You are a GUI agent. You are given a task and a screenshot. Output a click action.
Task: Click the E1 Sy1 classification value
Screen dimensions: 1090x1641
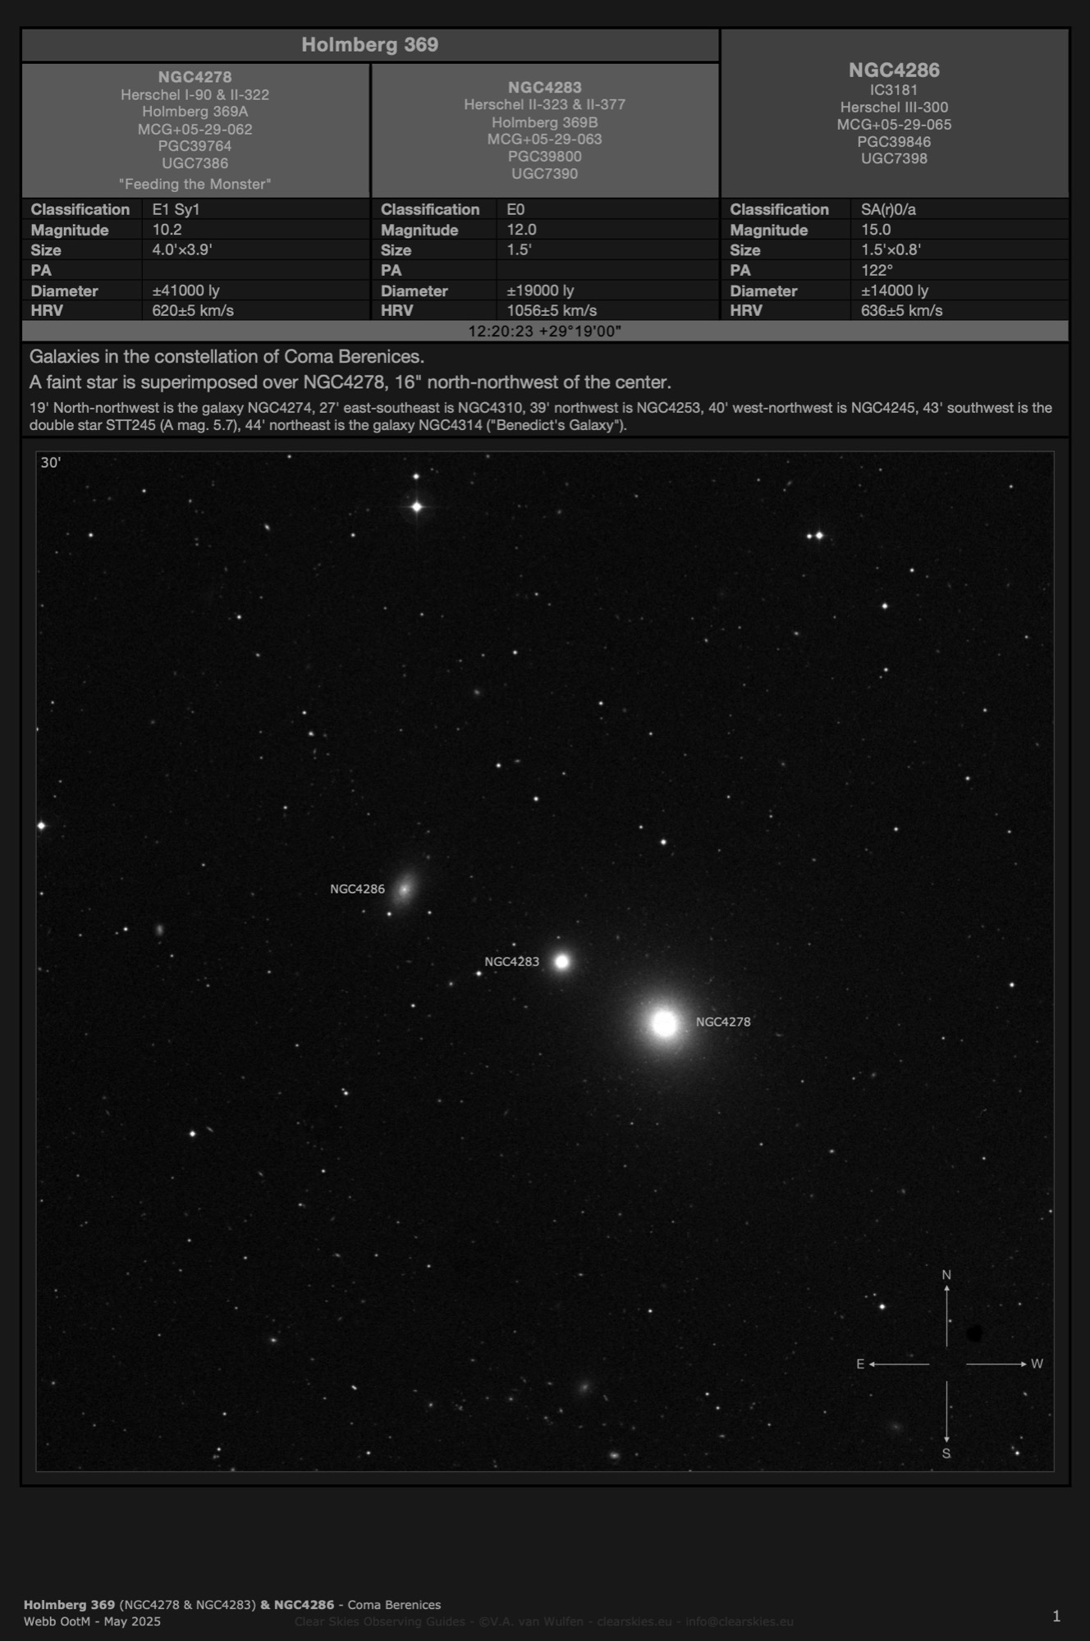[x=176, y=209]
